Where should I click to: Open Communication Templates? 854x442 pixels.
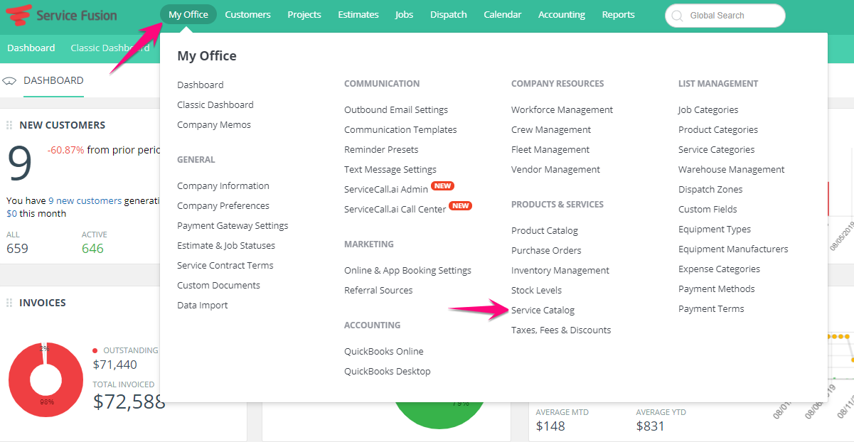[400, 130]
